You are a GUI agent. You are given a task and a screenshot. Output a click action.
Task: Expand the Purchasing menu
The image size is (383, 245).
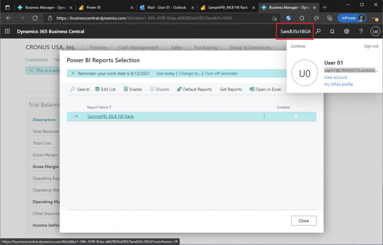208,47
